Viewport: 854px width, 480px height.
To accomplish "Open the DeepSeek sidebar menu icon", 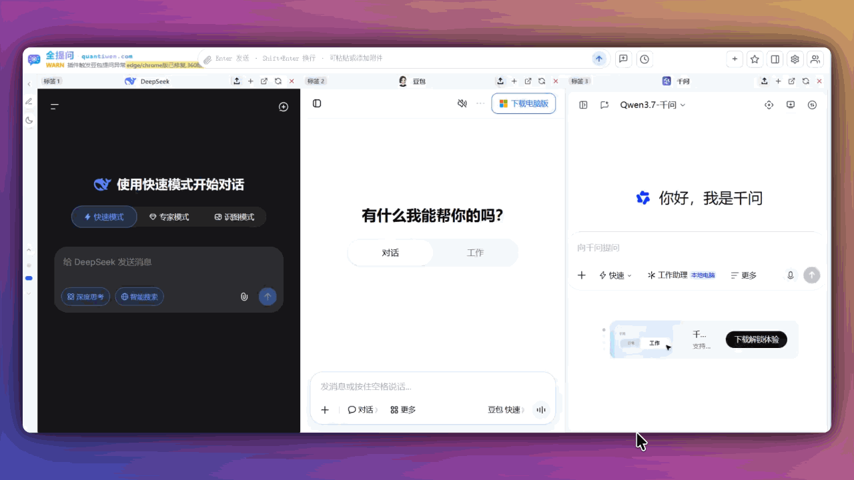I will pyautogui.click(x=55, y=107).
